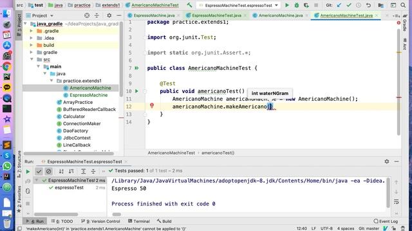Expand the build folder
The height and width of the screenshot is (231, 412).
(x=32, y=45)
